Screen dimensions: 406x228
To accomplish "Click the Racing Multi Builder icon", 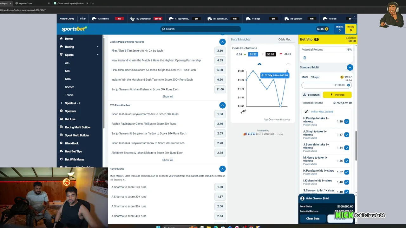I will [x=62, y=127].
